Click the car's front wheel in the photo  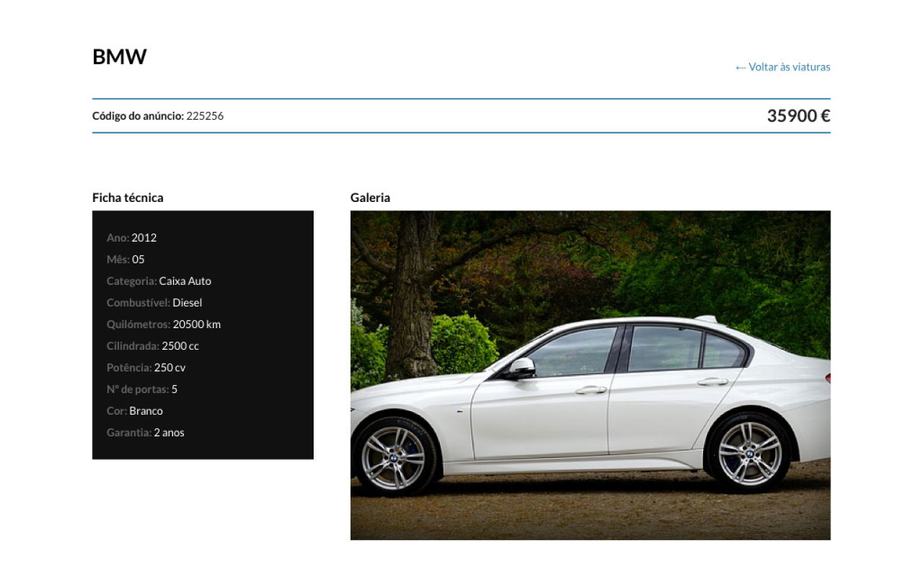pyautogui.click(x=394, y=457)
